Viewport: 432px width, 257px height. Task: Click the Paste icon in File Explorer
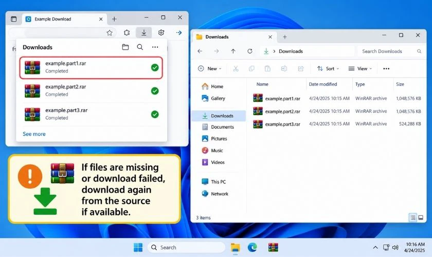pos(267,68)
